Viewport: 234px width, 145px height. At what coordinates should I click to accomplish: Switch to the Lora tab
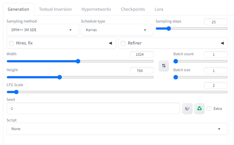159,9
